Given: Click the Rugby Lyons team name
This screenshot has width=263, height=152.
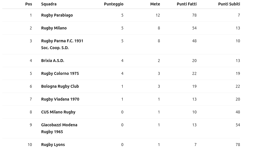Looking at the screenshot, I should pos(53,145).
